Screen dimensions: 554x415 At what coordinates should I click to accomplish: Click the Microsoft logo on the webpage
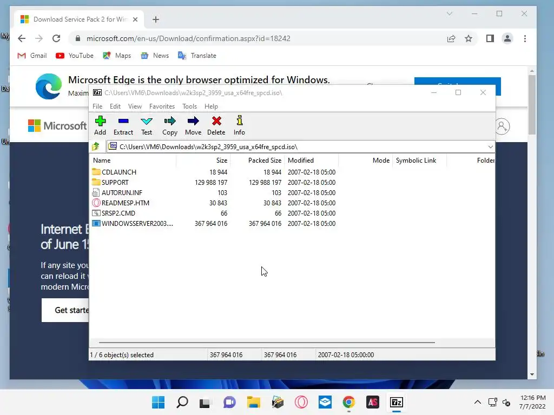[57, 125]
